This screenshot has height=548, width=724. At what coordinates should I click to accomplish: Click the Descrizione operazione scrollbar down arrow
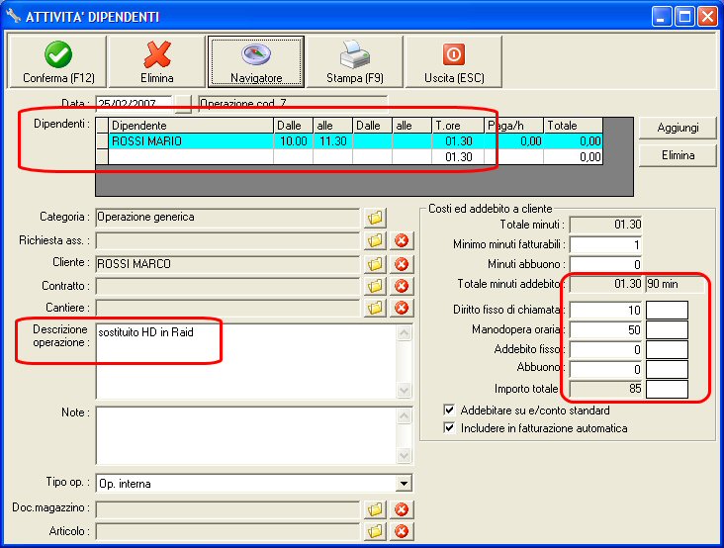point(404,391)
